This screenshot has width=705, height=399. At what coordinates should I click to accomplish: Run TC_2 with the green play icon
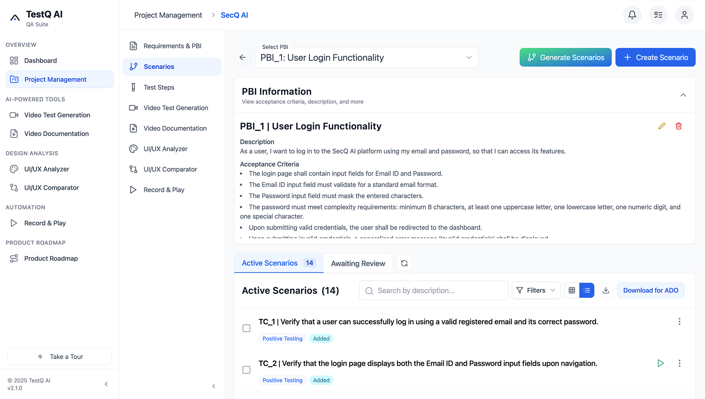pyautogui.click(x=661, y=363)
